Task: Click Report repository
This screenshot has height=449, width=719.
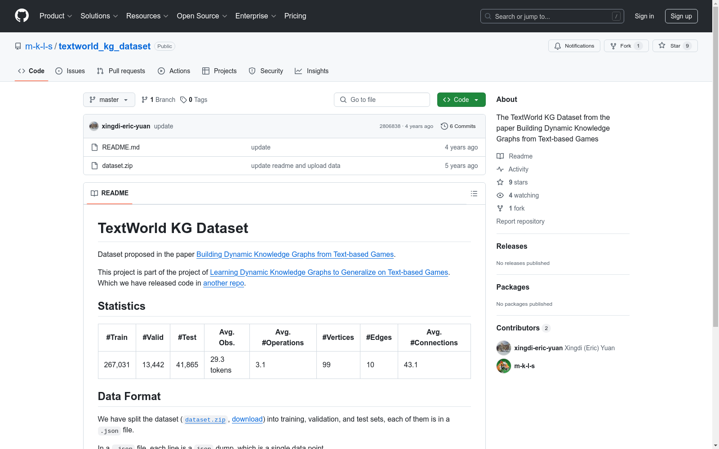Action: [x=520, y=221]
